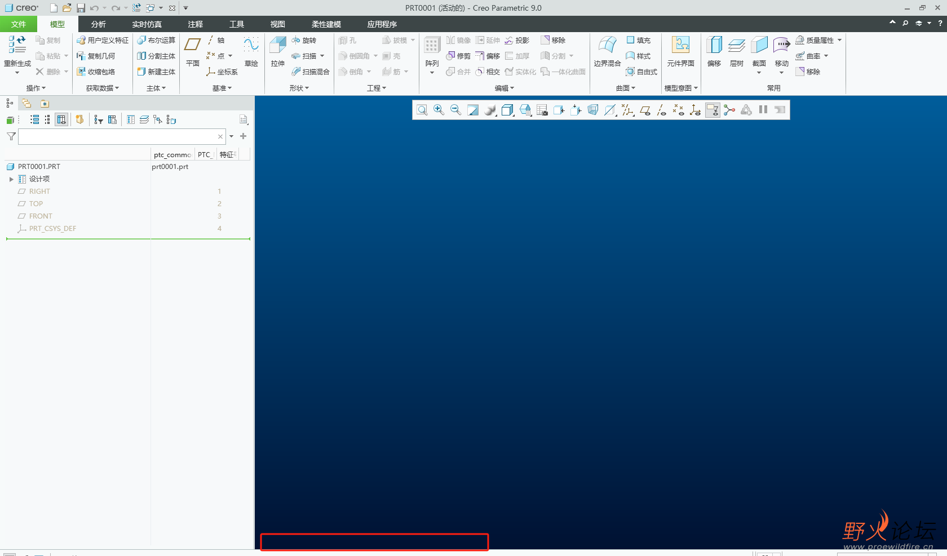Switch to the 柔性建模 ribbon tab
This screenshot has width=947, height=556.
(326, 24)
